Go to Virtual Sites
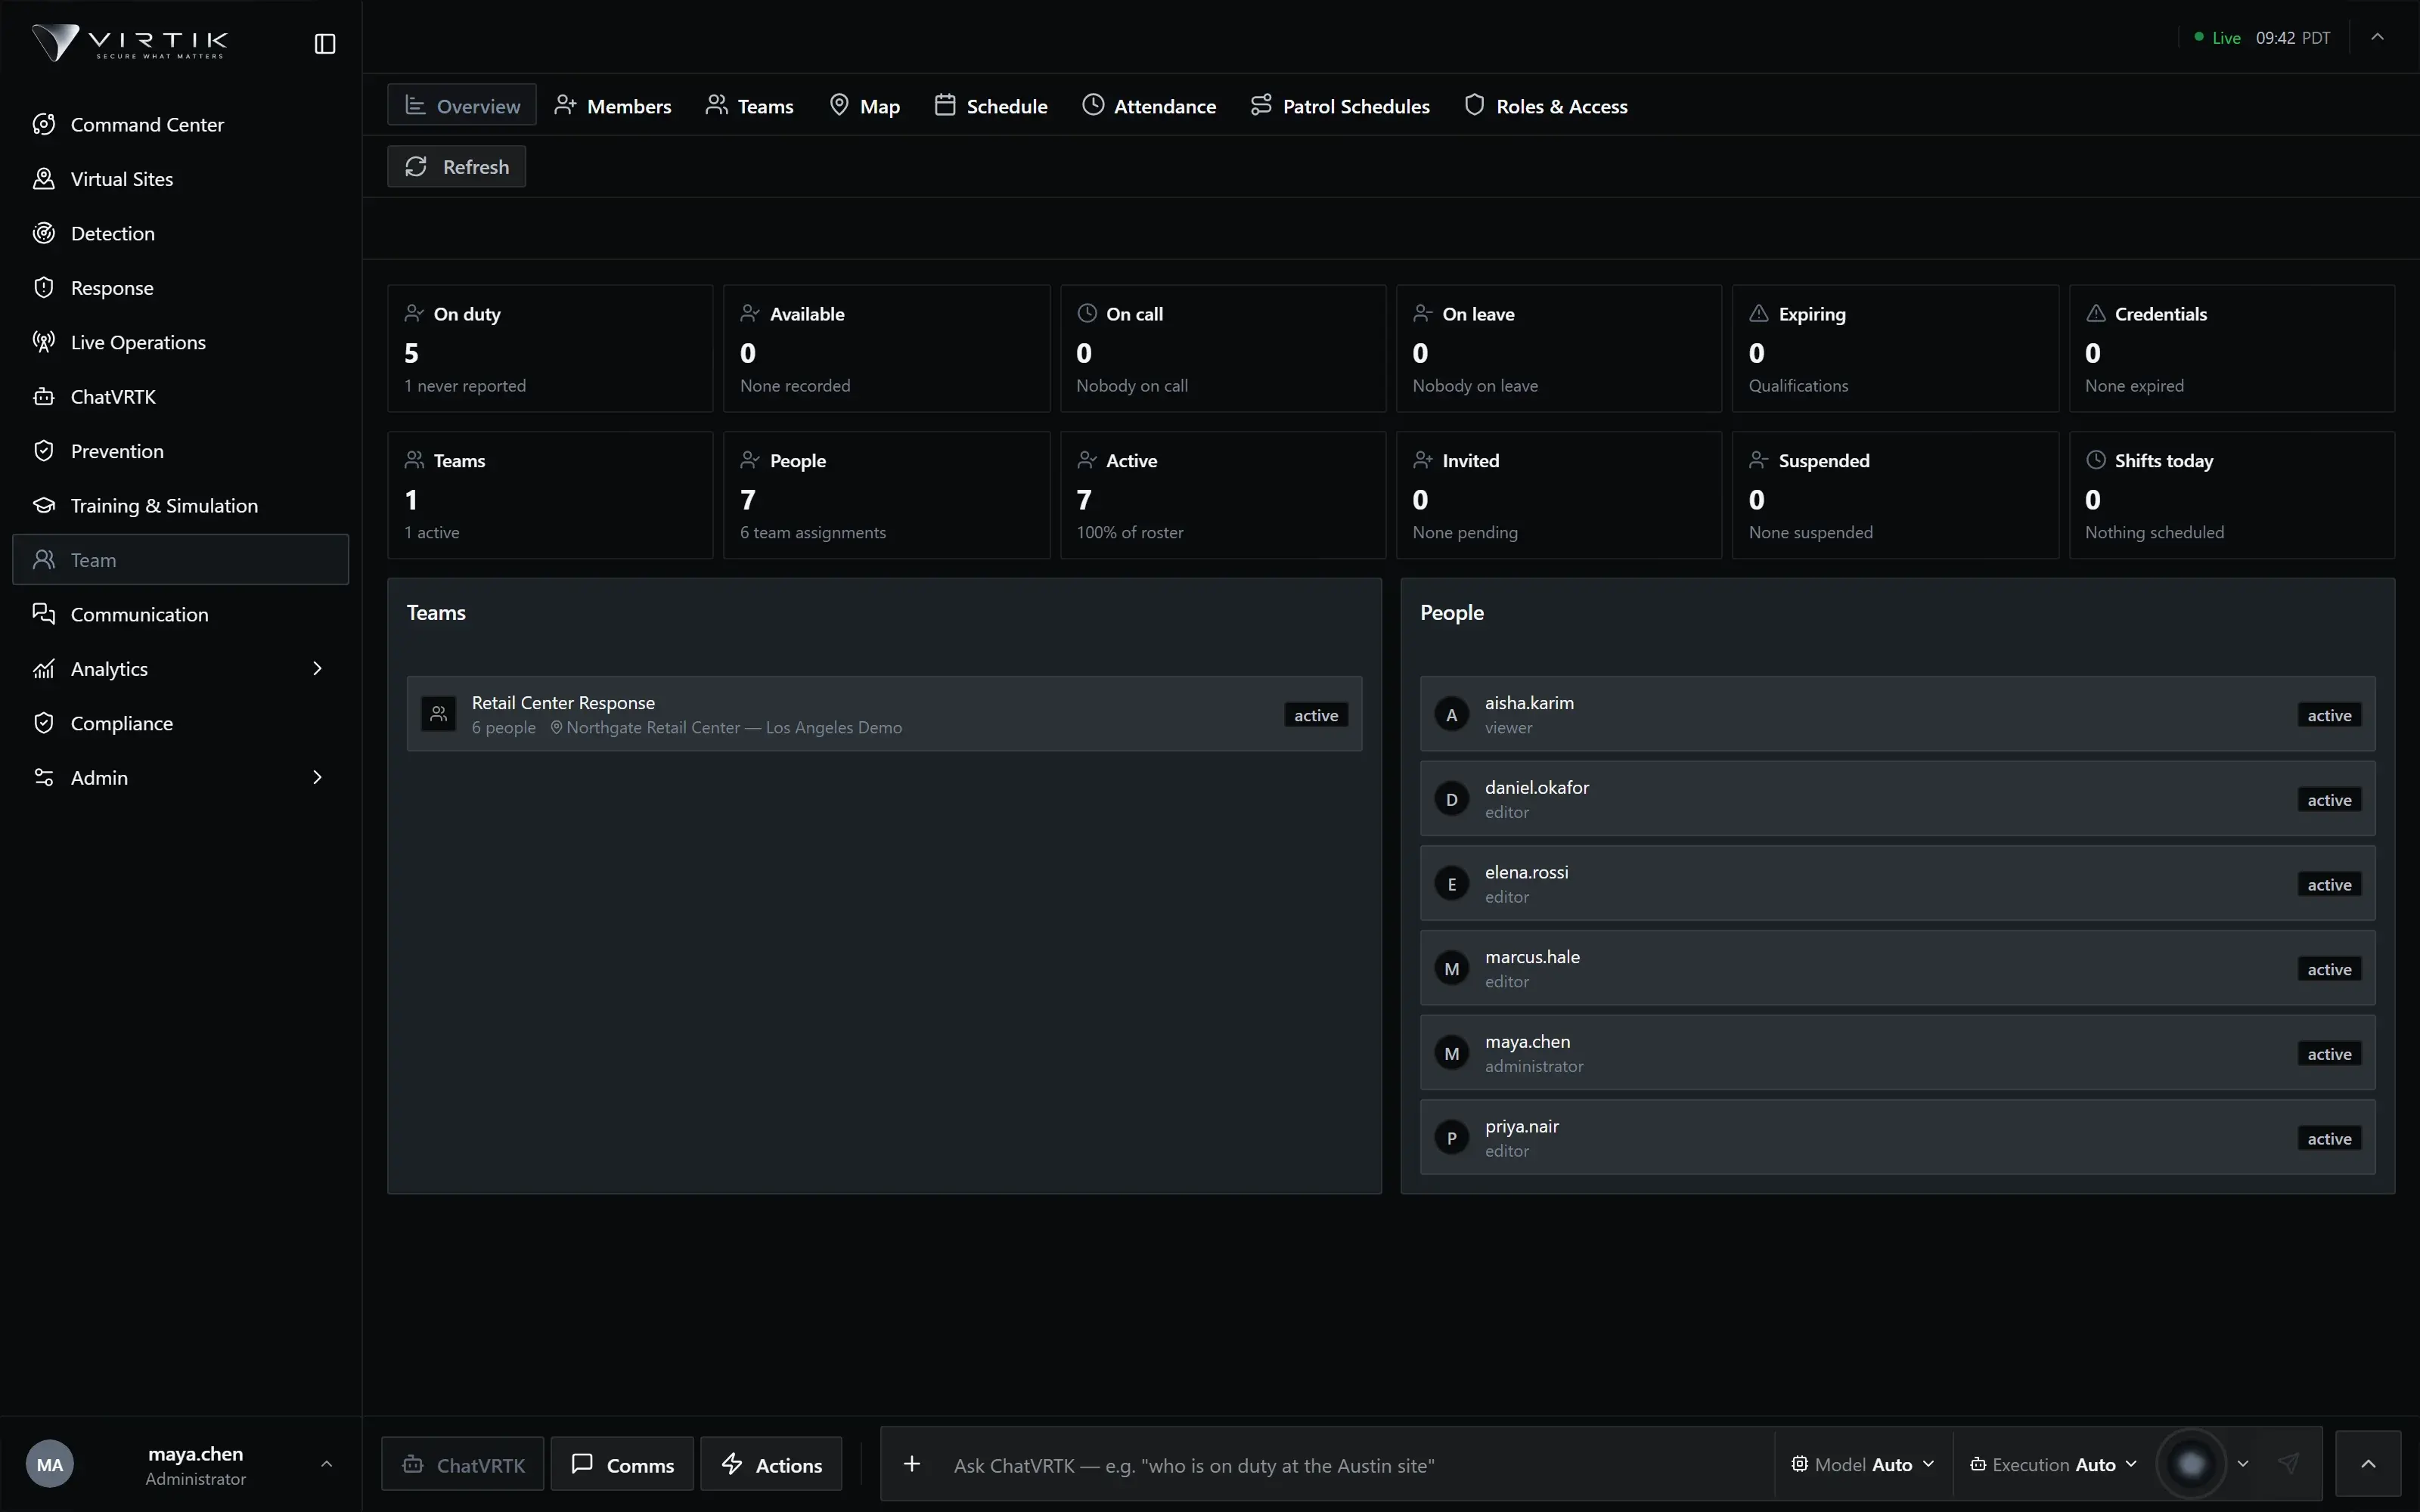The image size is (2420, 1512). 180,179
